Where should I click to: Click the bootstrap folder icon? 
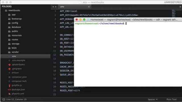(9, 19)
